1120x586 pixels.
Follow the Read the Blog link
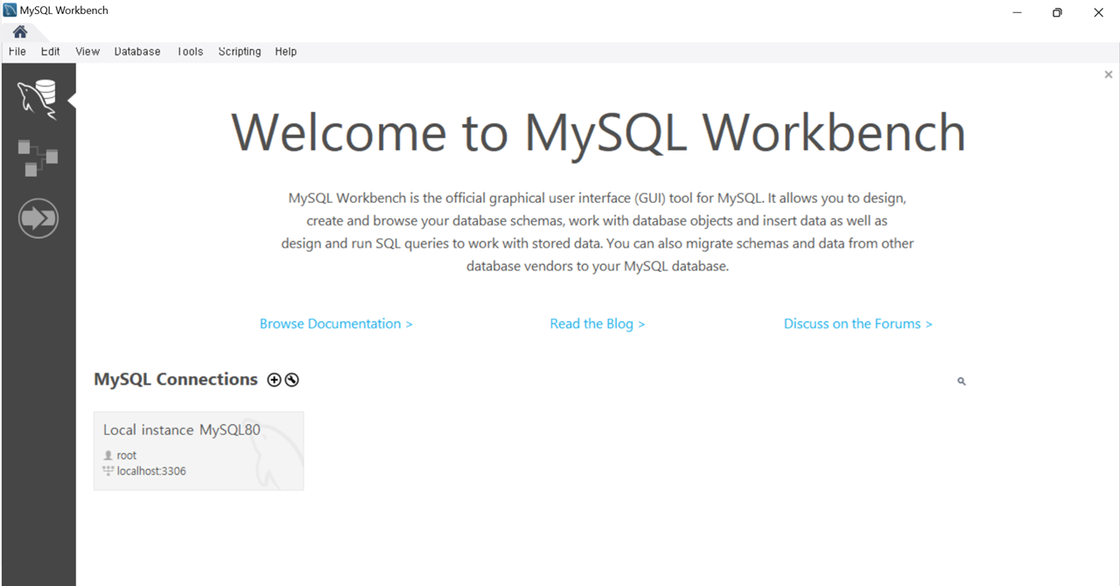(598, 324)
